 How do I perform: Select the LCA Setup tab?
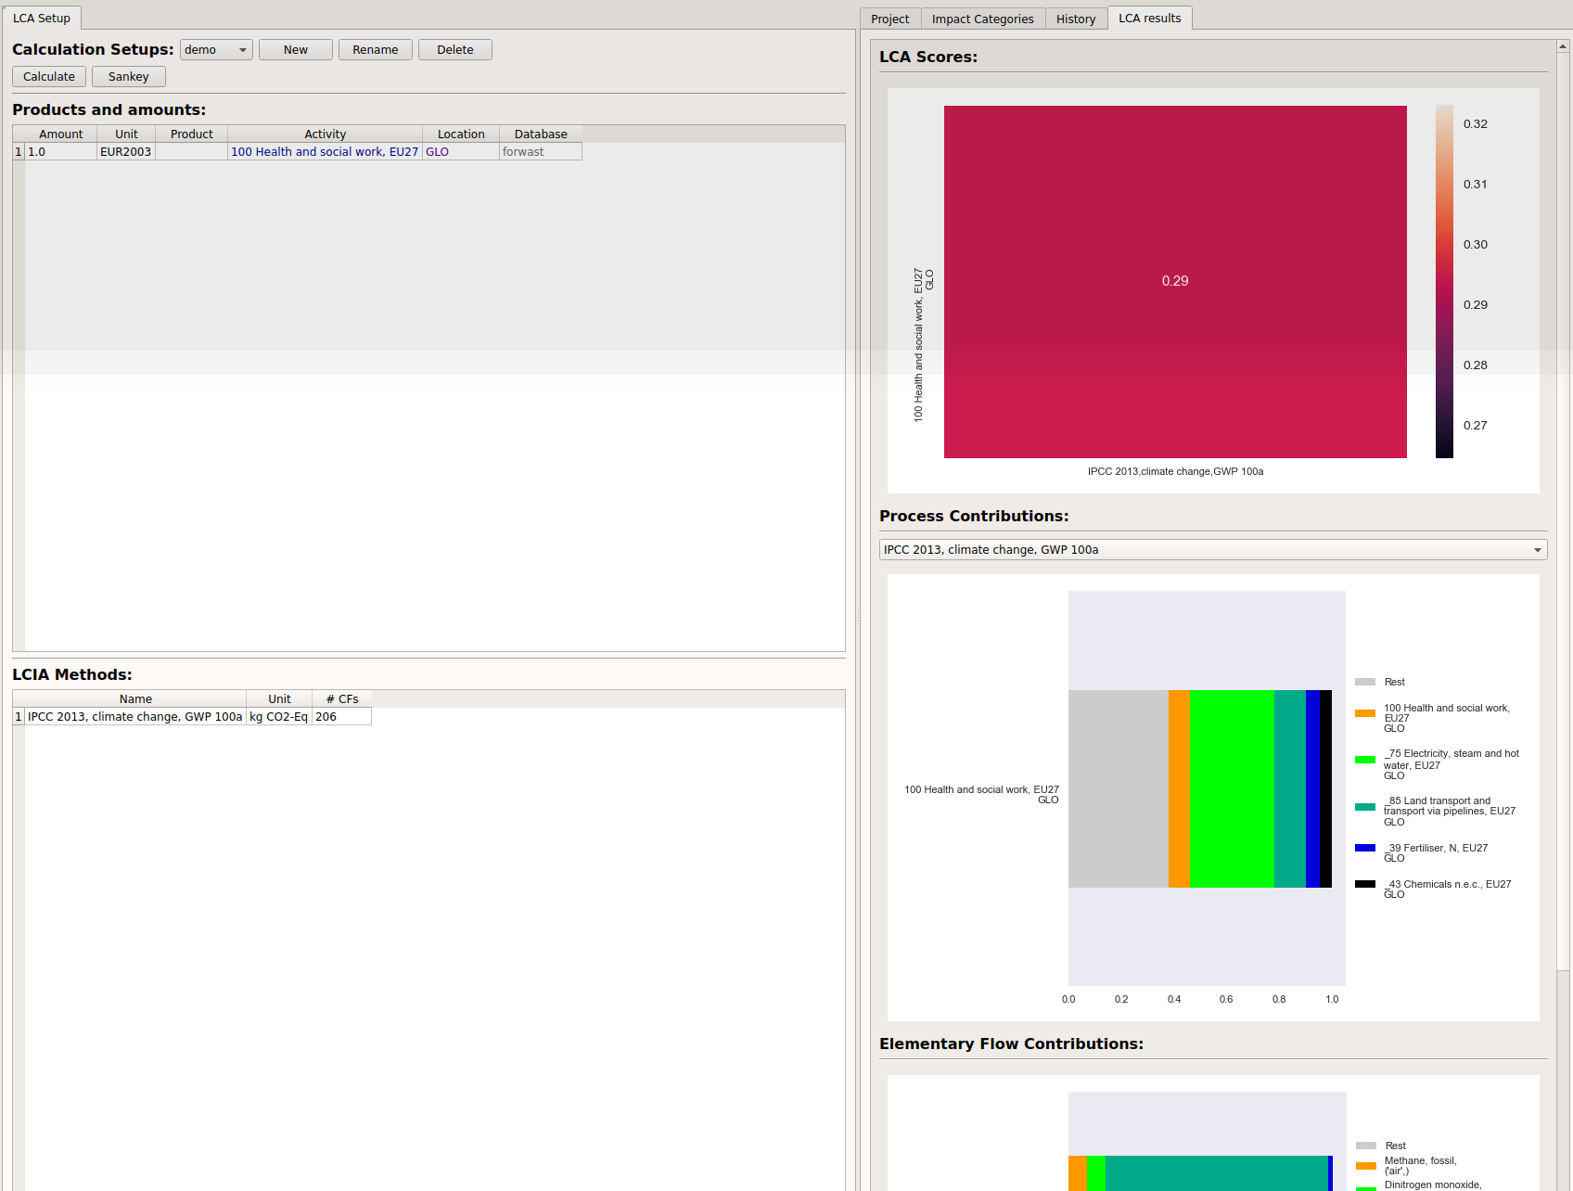[x=41, y=17]
